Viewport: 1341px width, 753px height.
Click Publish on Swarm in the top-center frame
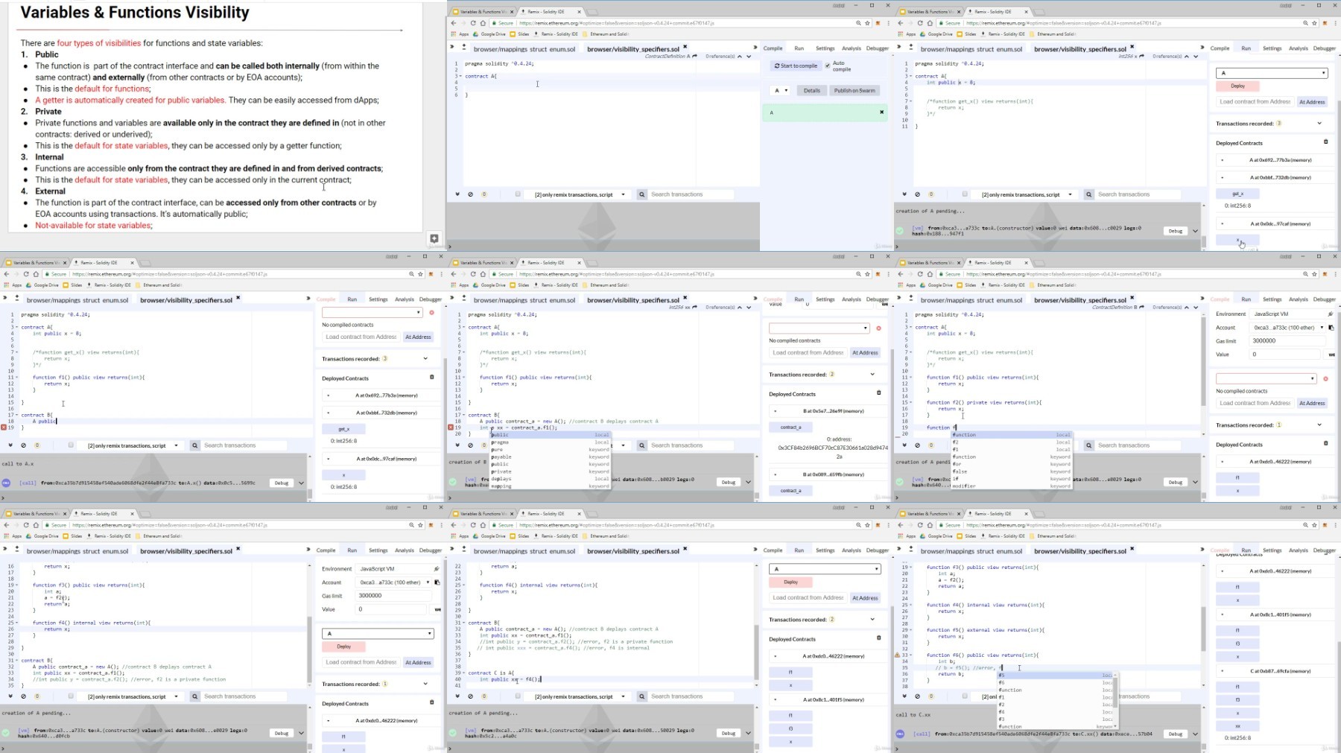click(855, 90)
